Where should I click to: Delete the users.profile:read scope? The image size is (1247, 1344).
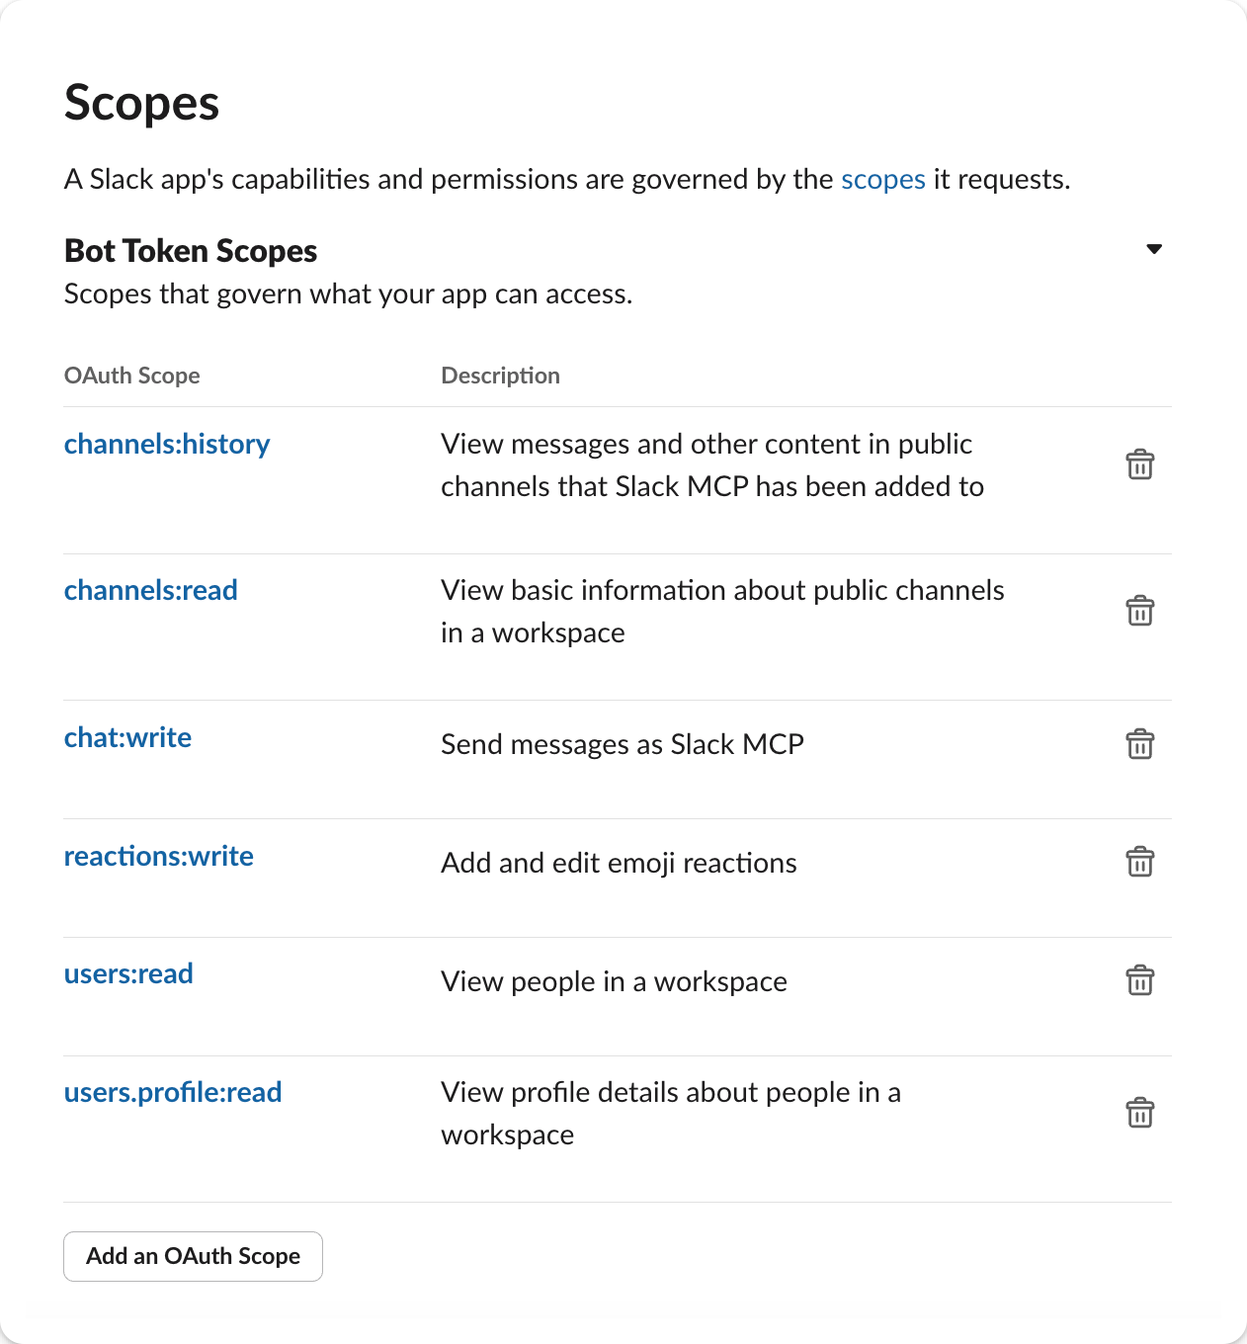coord(1139,1114)
